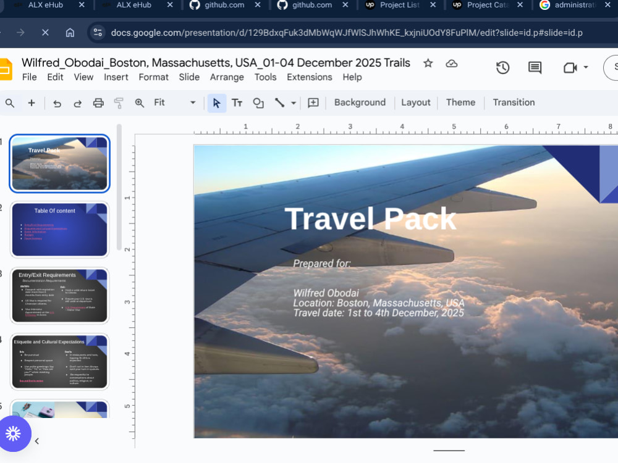This screenshot has height=463, width=618.
Task: Open the Edit menu
Action: click(x=55, y=77)
